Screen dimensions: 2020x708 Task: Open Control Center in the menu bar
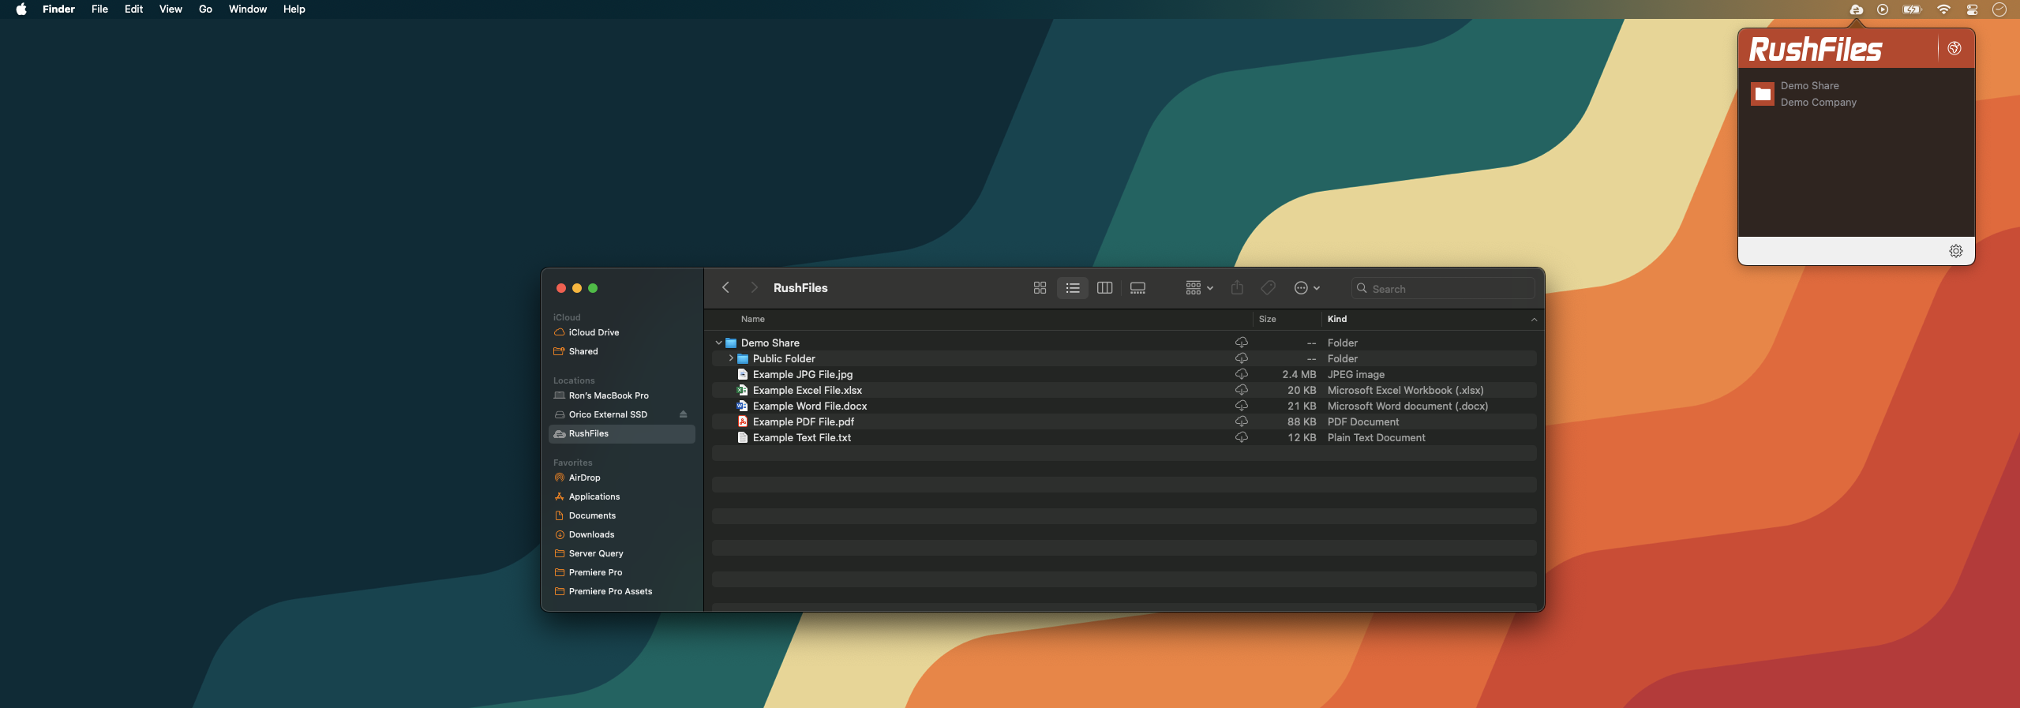click(1972, 9)
